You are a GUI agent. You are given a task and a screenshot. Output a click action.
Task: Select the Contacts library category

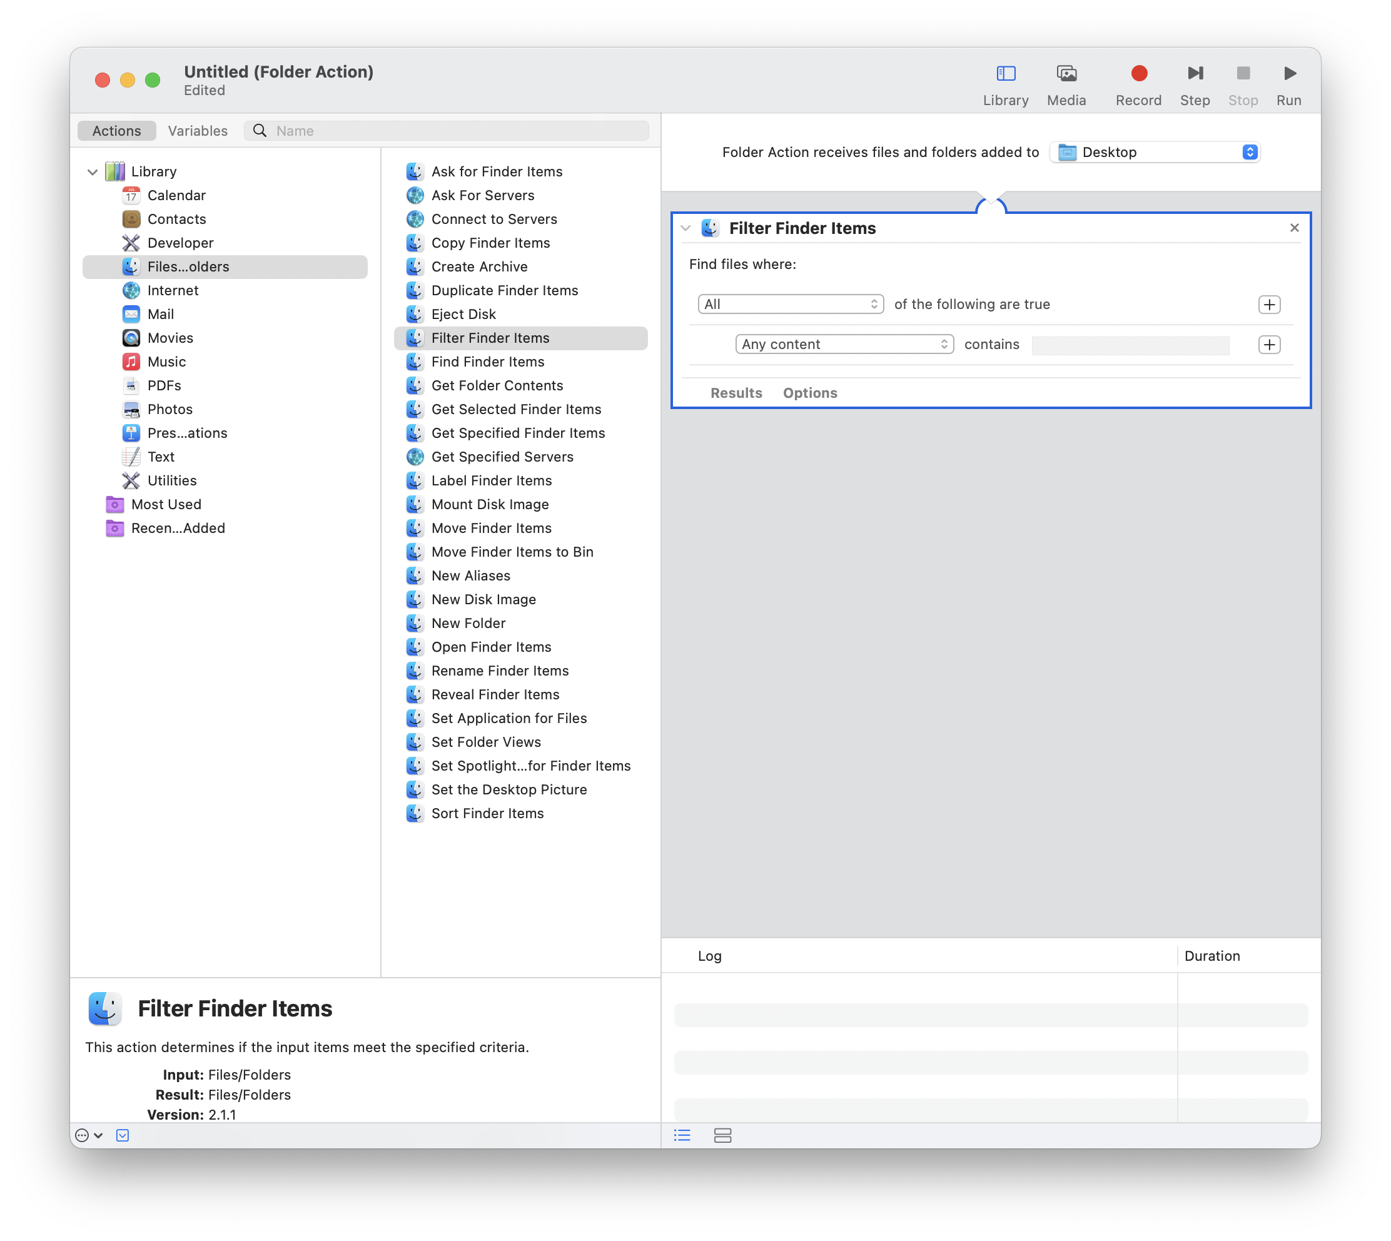pyautogui.click(x=176, y=219)
